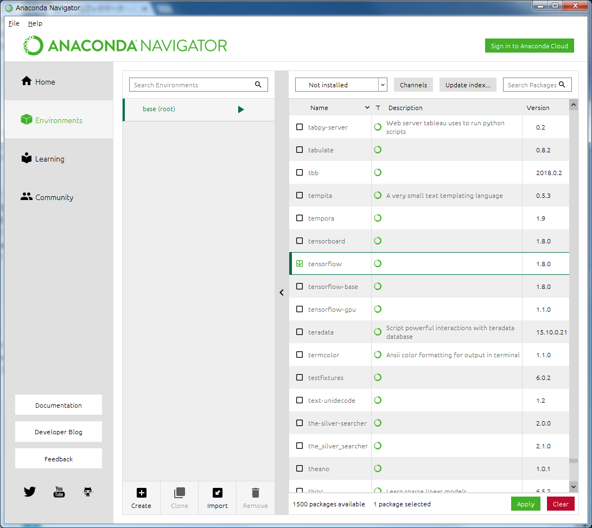Screen dimensions: 592x528
Task: Click the type icon for the-silver-searcher
Action: click(x=378, y=423)
